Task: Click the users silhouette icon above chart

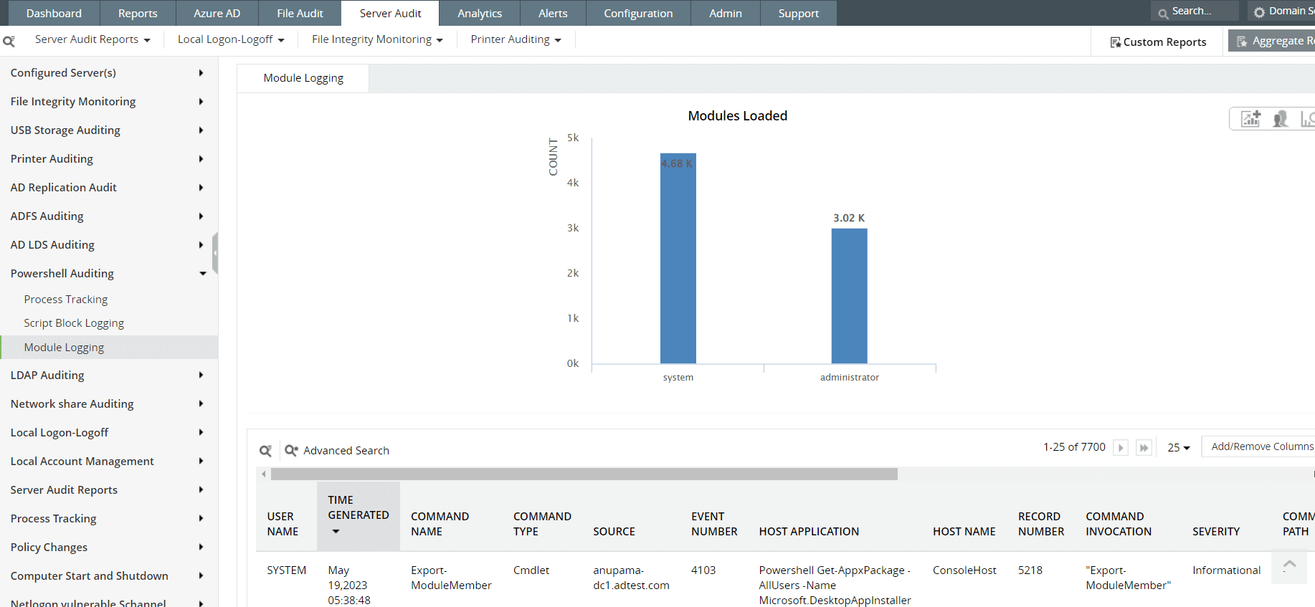Action: point(1280,119)
